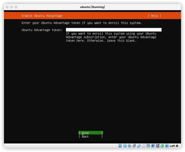Select the Back button
The image size is (185, 152).
point(90,137)
